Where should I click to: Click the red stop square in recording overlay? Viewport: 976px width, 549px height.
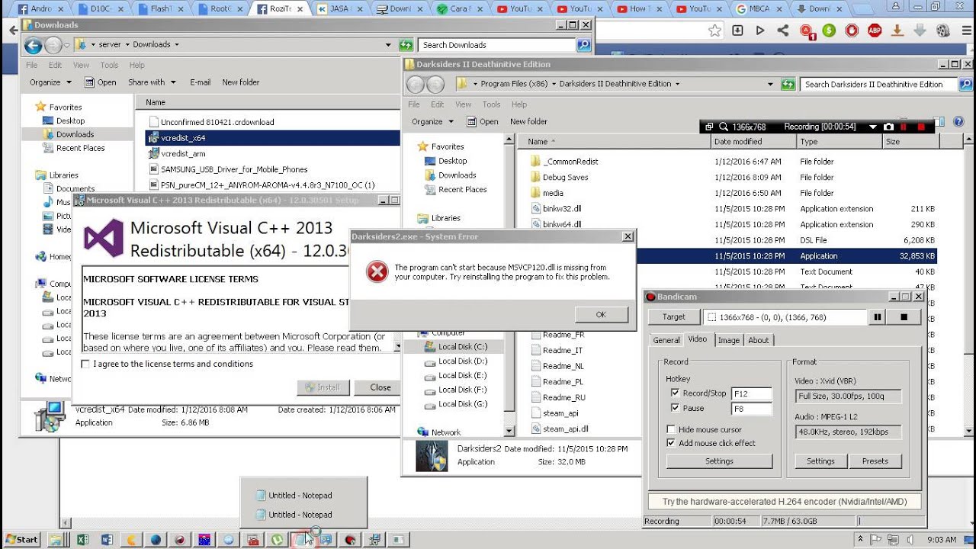click(x=921, y=127)
